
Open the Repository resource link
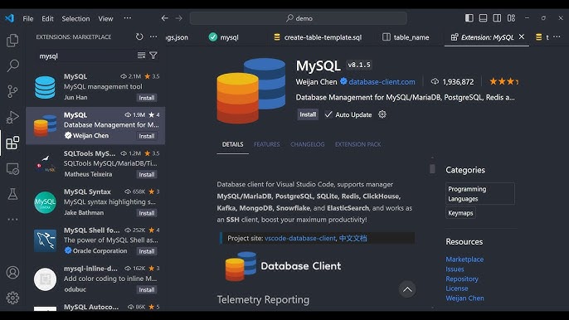pyautogui.click(x=462, y=279)
